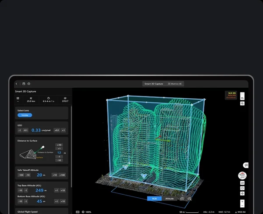Click the zoom in plus icon
This screenshot has height=214, width=263.
click(242, 202)
